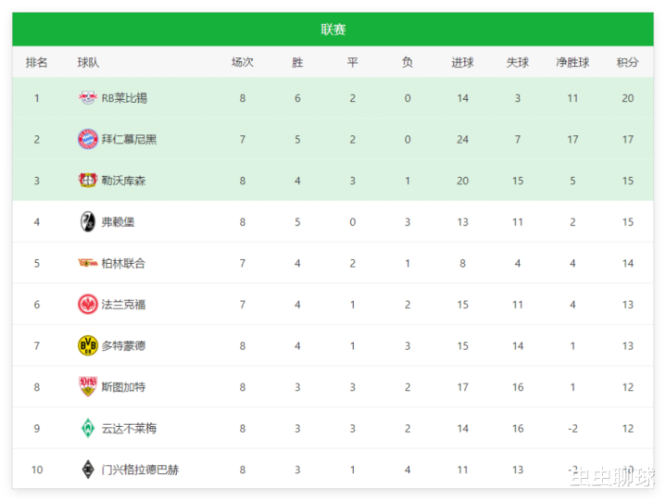The height and width of the screenshot is (501, 666).
Task: Open the 联赛 tab header
Action: coord(333,30)
